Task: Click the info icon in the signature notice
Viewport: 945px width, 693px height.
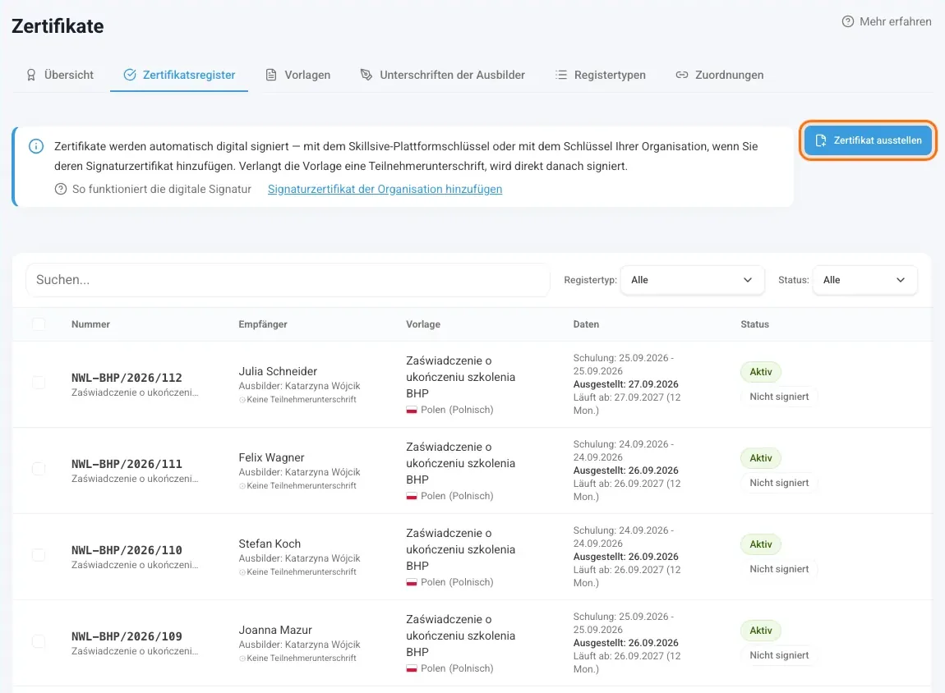Action: (36, 146)
